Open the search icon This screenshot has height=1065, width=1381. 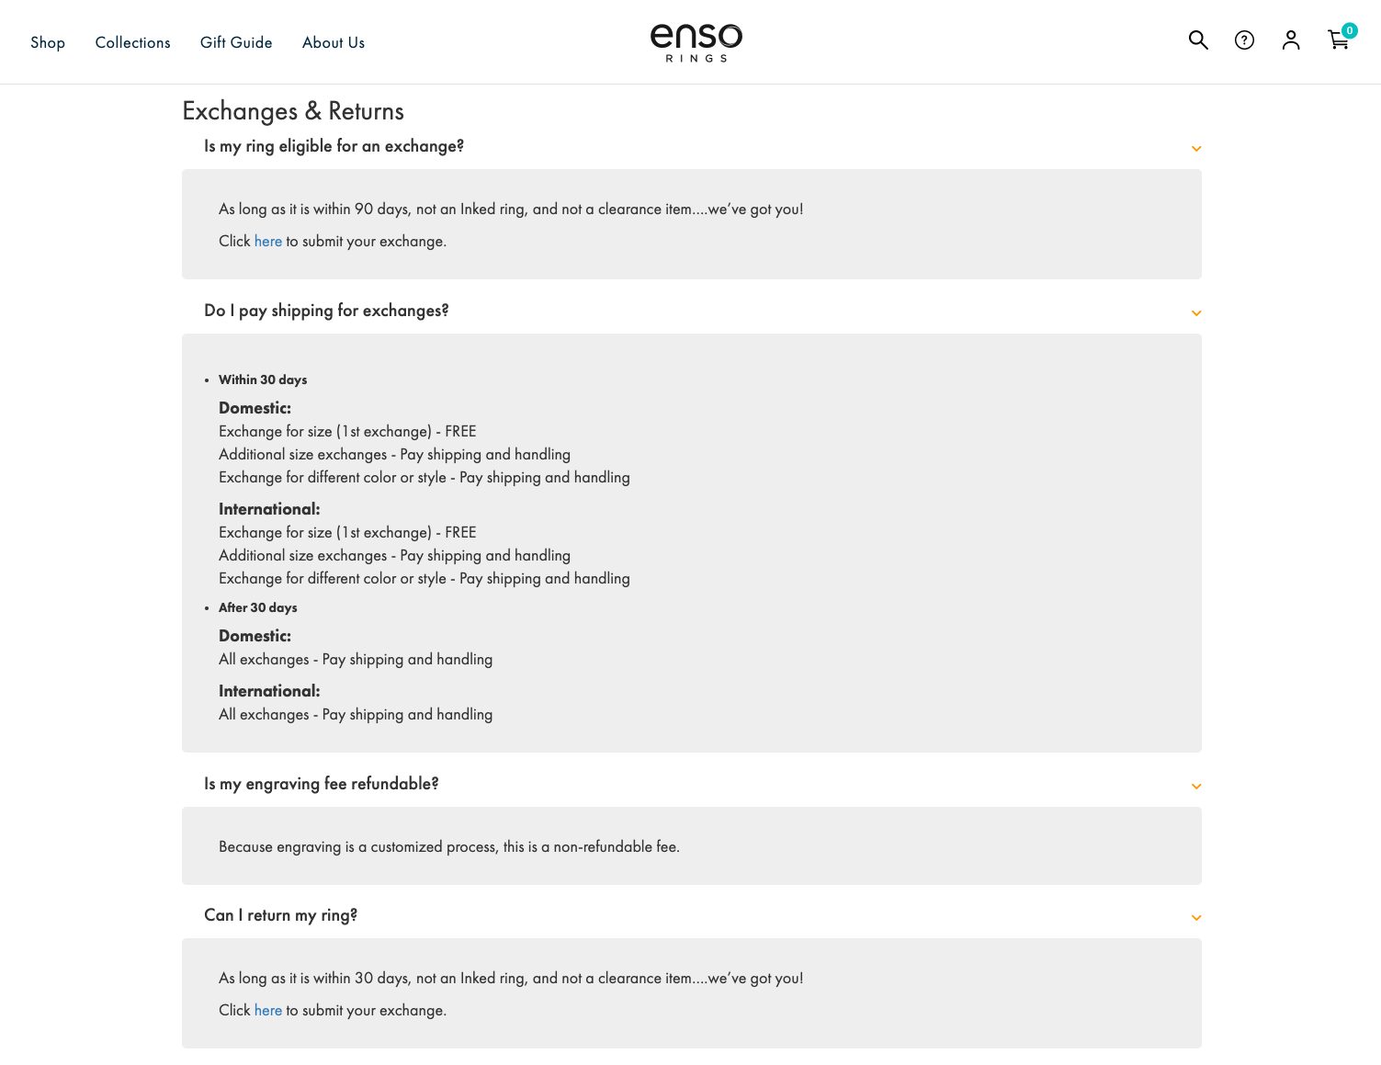coord(1198,40)
